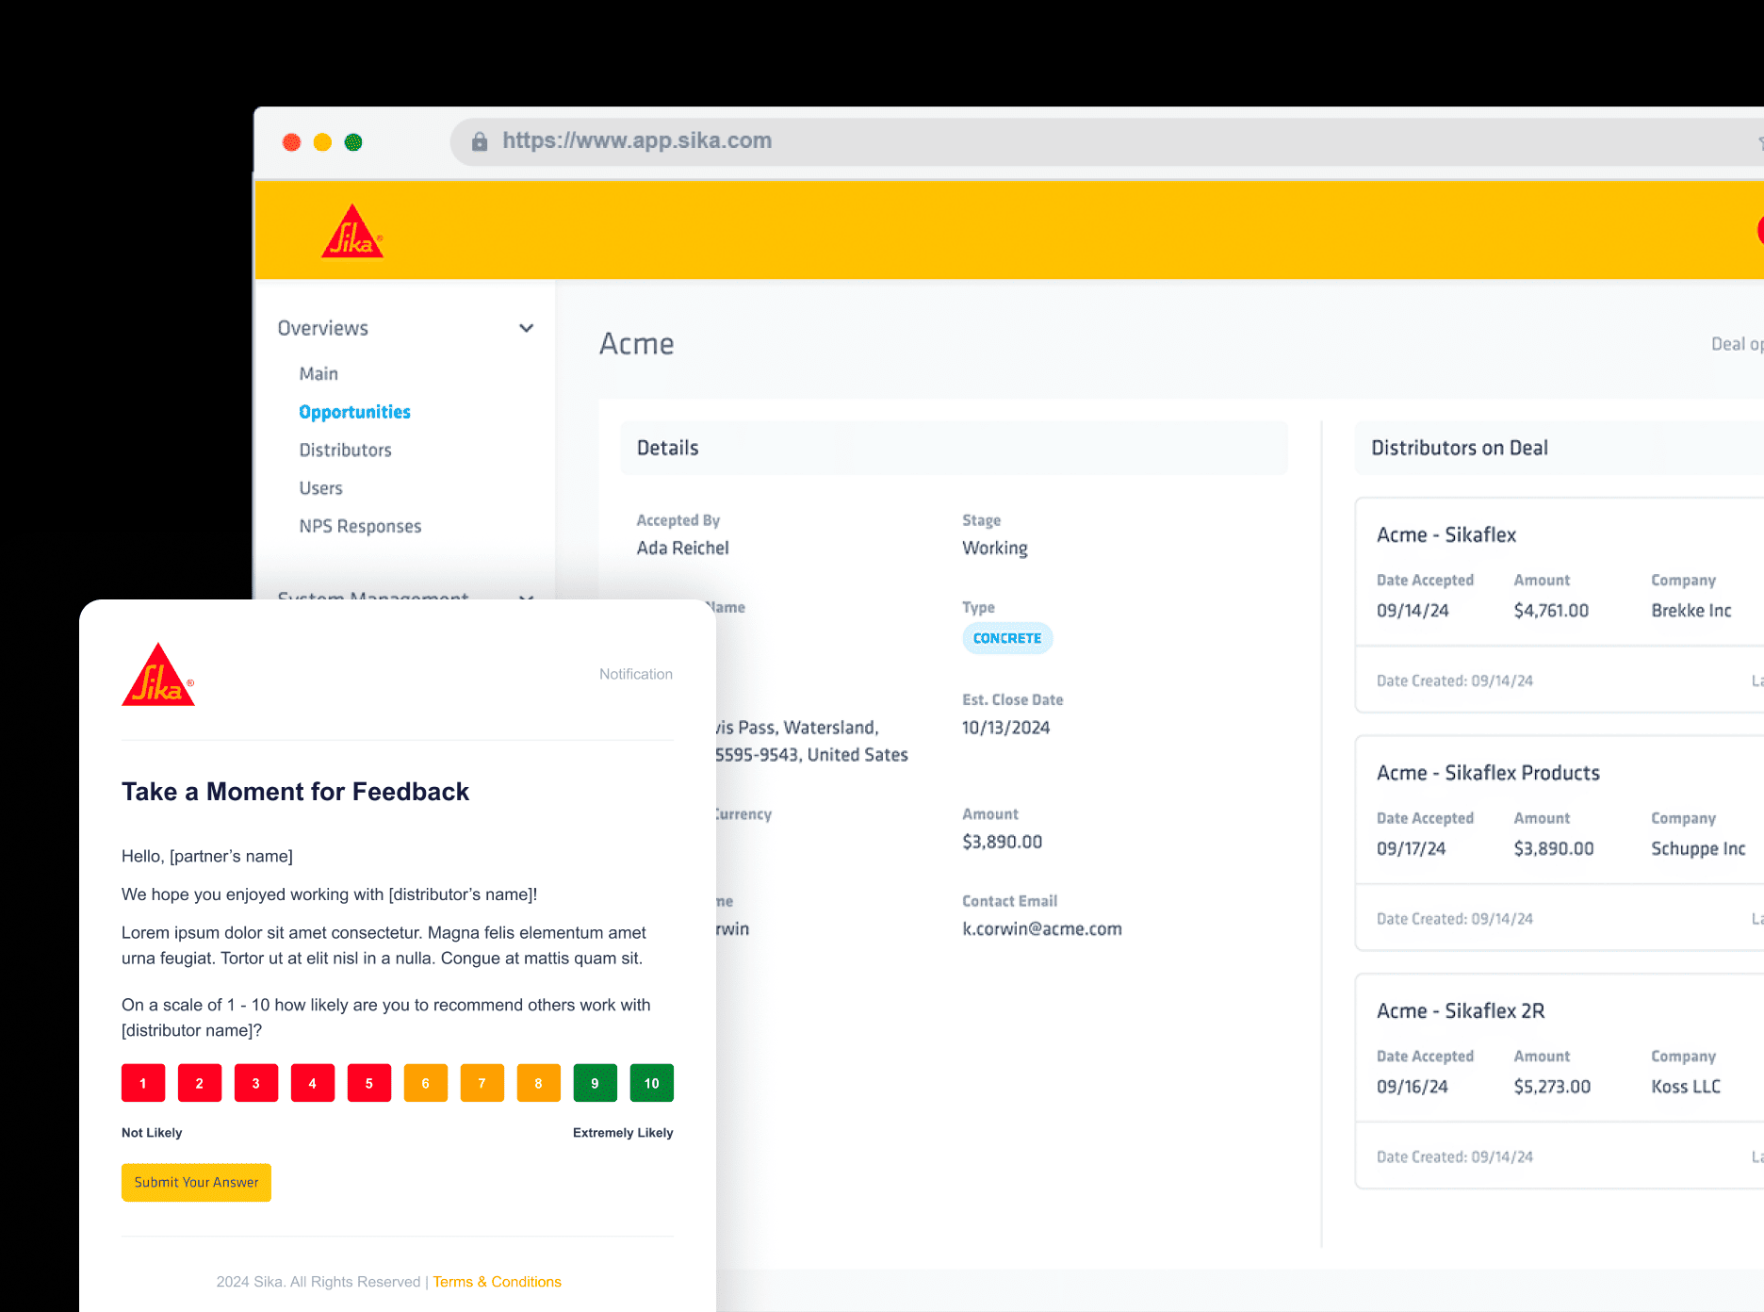This screenshot has width=1764, height=1312.
Task: Click the $4,761.00 amount value
Action: pyautogui.click(x=1551, y=610)
